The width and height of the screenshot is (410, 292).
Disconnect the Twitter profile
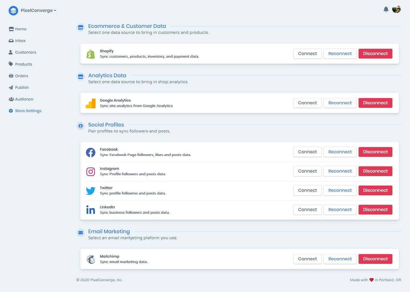click(x=375, y=190)
